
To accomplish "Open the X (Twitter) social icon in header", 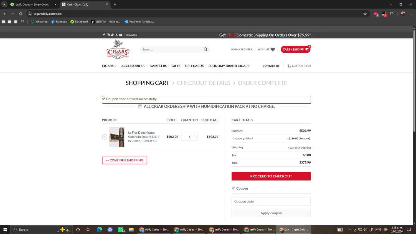I will tap(116, 35).
